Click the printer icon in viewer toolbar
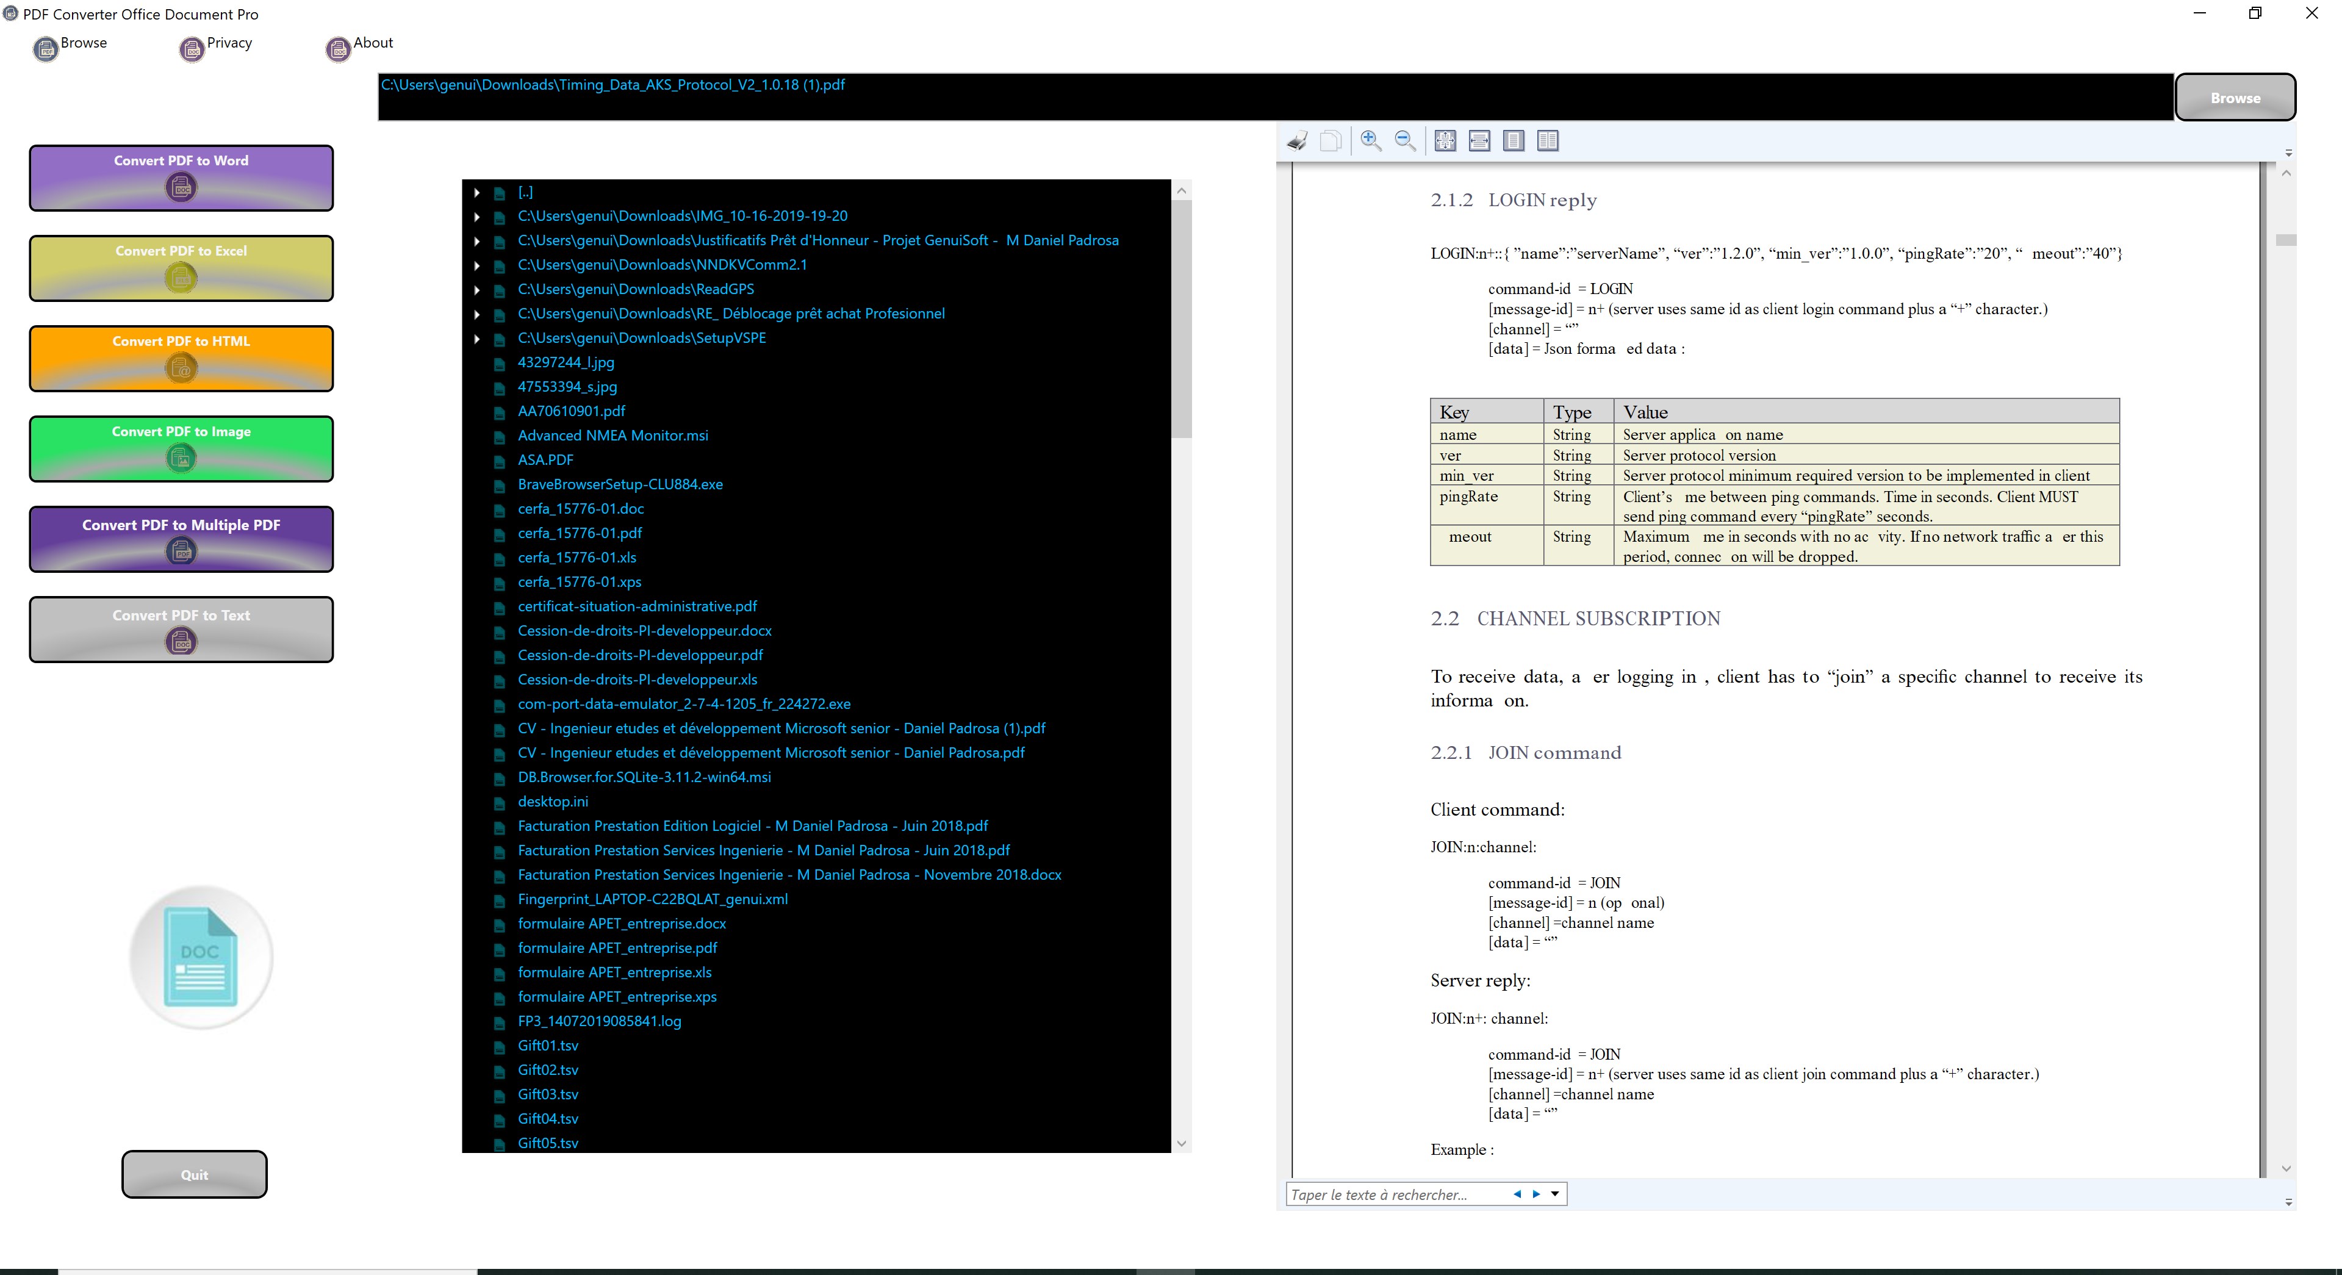Viewport: 2342px width, 1275px height. 1298,141
